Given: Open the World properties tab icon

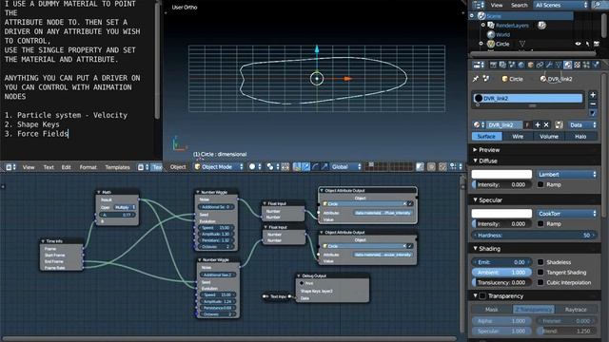Looking at the screenshot, I should [521, 65].
